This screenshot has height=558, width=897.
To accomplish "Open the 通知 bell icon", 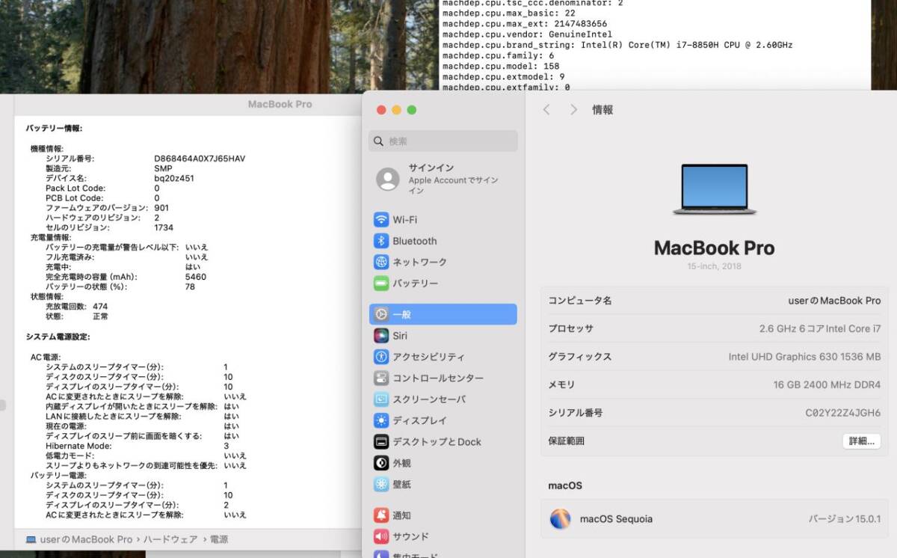I will [x=381, y=515].
